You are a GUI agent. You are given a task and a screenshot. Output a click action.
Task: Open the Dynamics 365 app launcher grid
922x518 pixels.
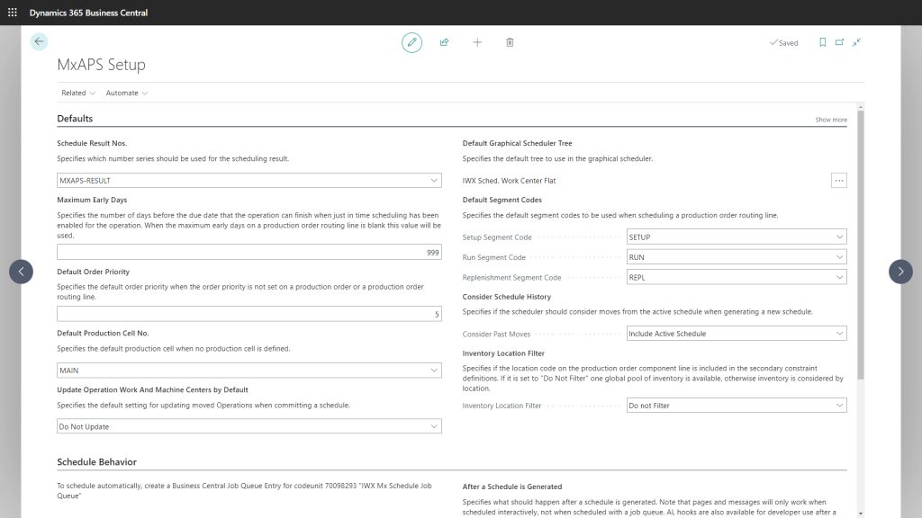pos(10,12)
